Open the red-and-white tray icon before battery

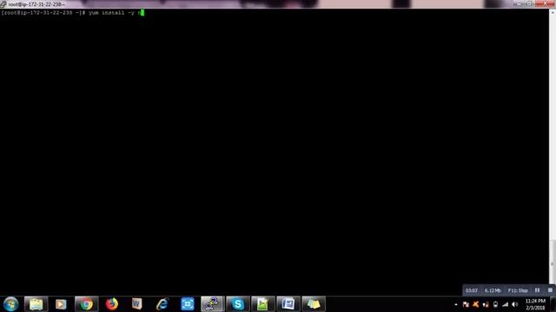(486, 304)
